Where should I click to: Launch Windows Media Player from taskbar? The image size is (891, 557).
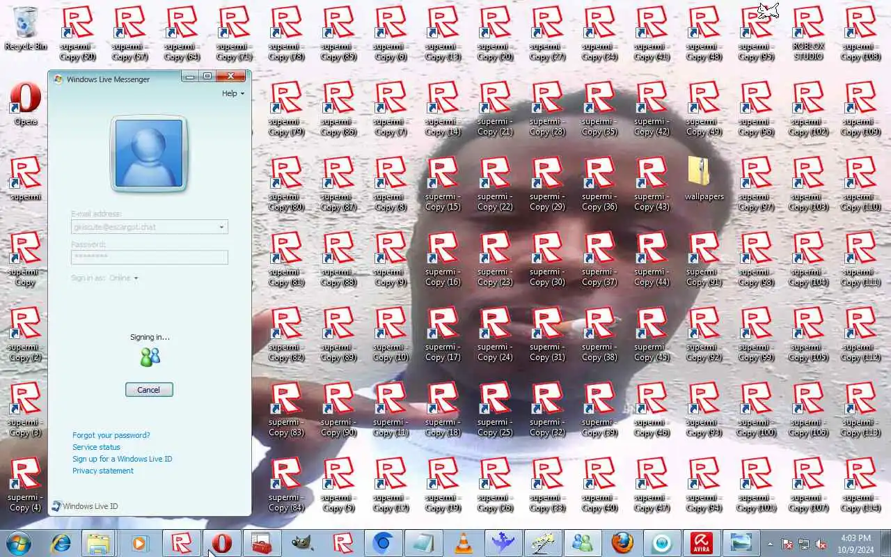[139, 543]
